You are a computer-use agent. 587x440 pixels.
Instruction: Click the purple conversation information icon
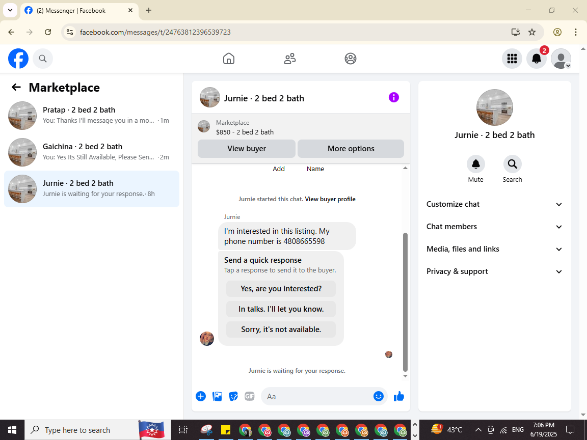(394, 97)
